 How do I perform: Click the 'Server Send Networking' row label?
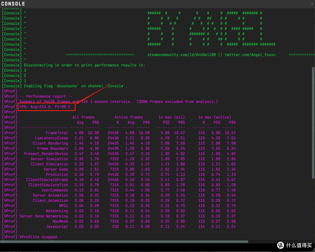(x=43, y=216)
